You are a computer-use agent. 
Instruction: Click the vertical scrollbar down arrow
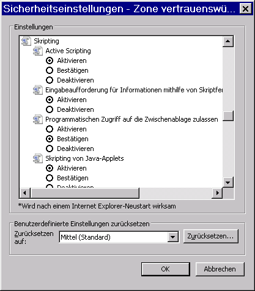click(228, 182)
